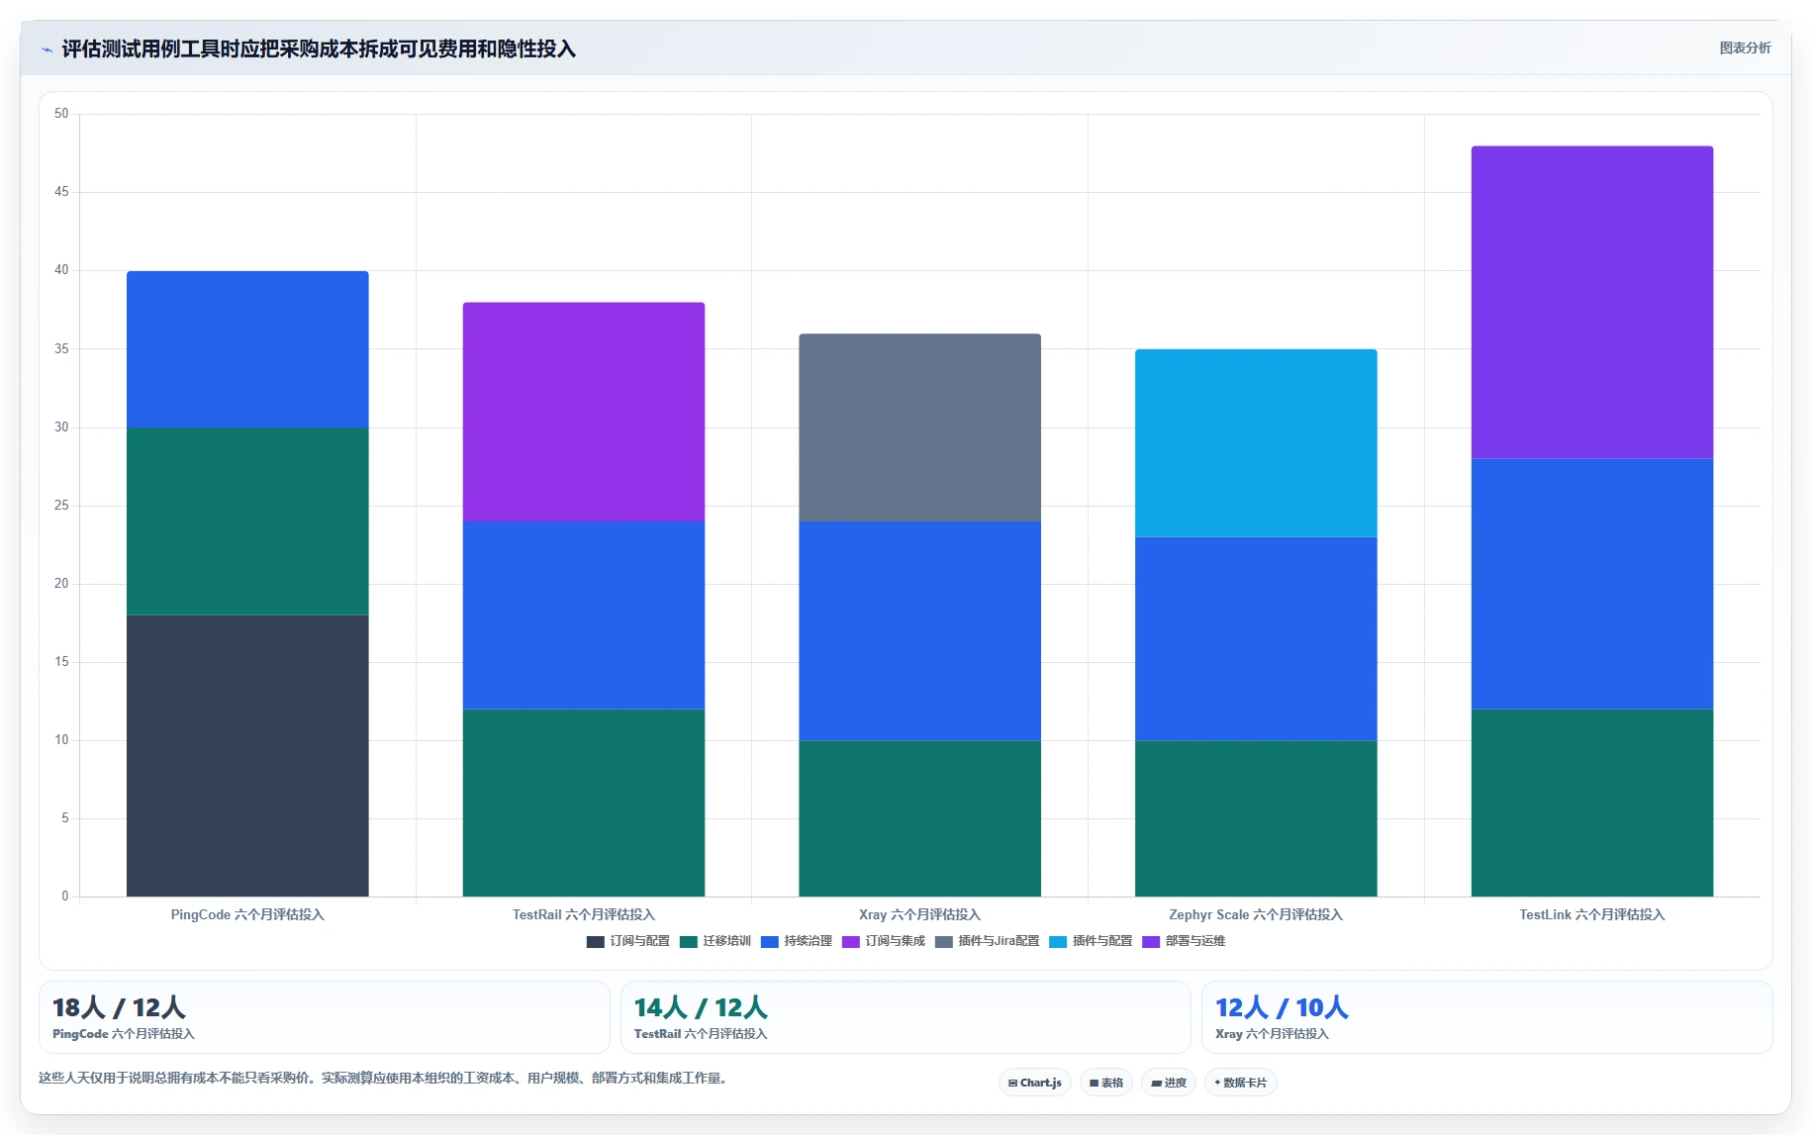1812x1135 pixels.
Task: Click the 数据卡片 pill button
Action: coord(1240,1083)
